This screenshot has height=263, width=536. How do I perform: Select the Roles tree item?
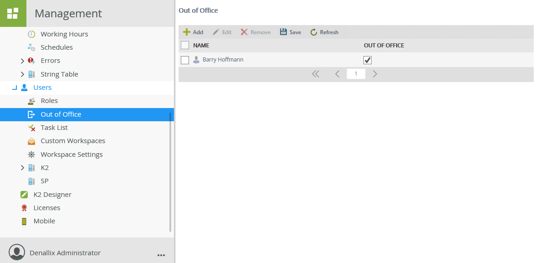point(49,101)
